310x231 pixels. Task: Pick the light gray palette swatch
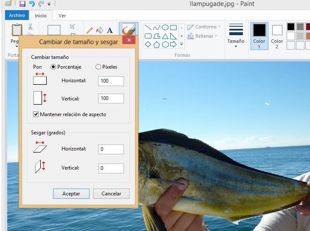(300, 36)
